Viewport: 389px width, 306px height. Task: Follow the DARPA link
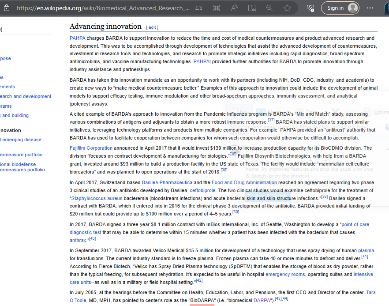tap(262, 301)
